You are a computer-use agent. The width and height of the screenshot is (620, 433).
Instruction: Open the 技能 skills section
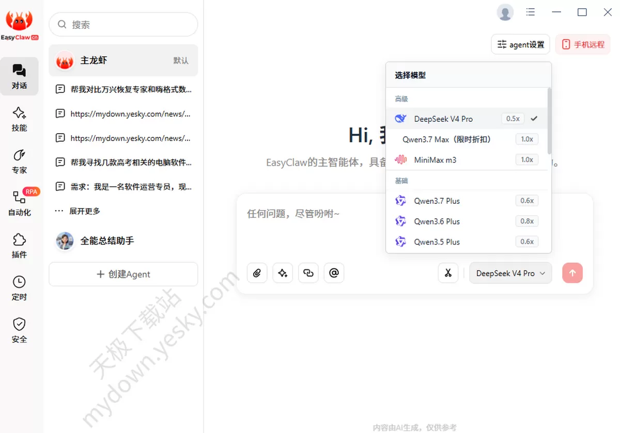(19, 119)
